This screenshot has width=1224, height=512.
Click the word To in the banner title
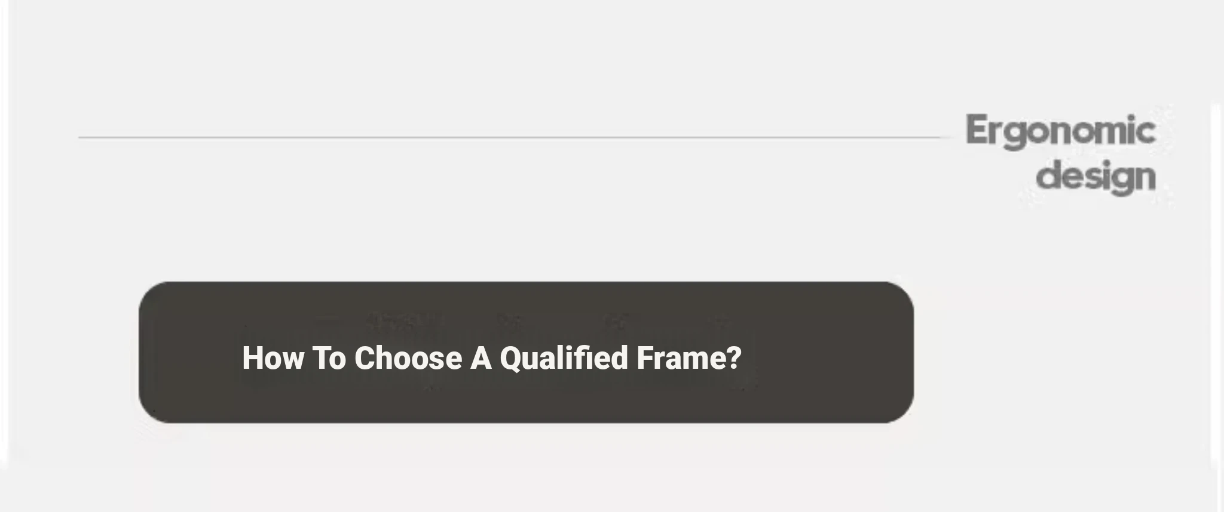tap(329, 358)
